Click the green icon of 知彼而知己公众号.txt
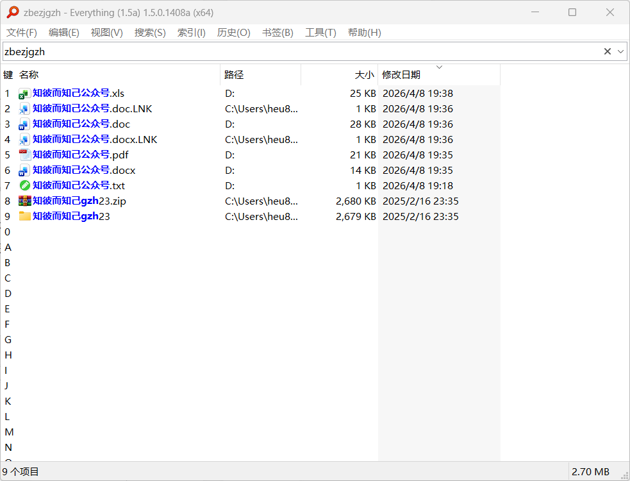This screenshot has height=481, width=630. click(24, 186)
